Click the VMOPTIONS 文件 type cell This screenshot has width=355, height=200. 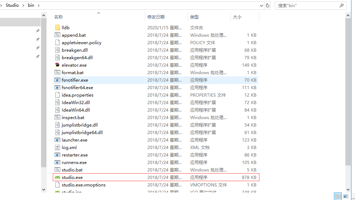pyautogui.click(x=208, y=185)
